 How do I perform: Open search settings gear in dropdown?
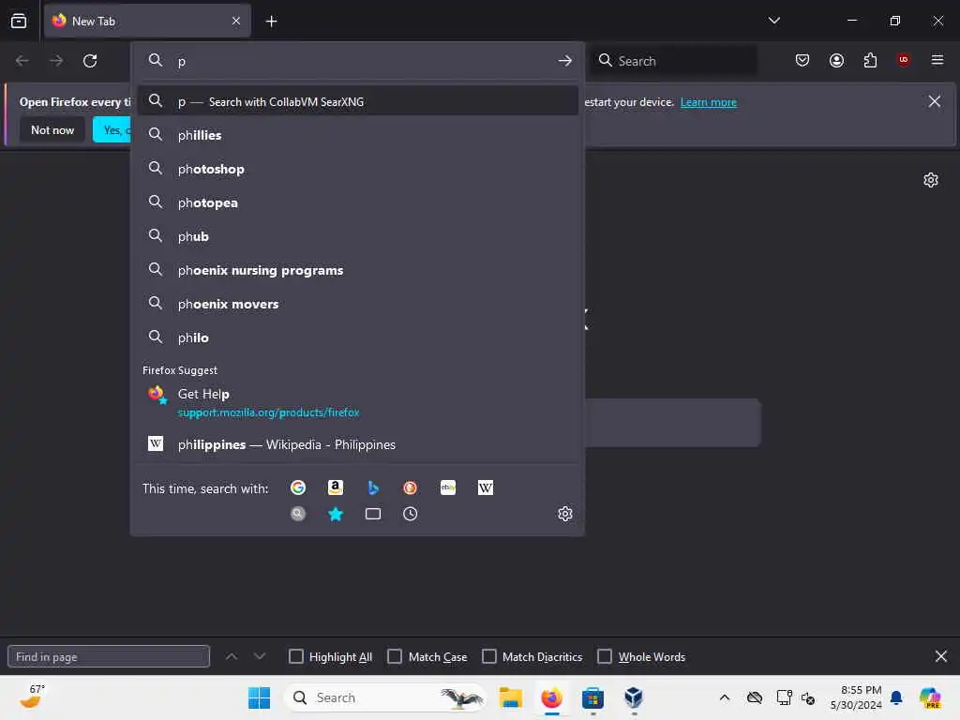click(565, 514)
